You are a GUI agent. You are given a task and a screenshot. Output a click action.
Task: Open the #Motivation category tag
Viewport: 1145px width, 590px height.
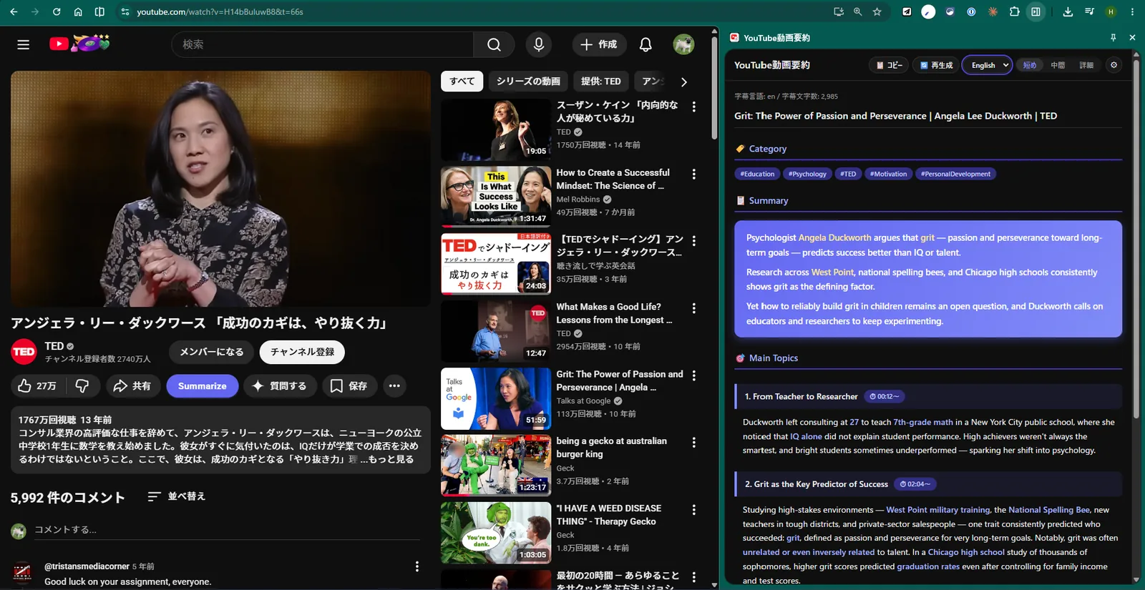[888, 174]
